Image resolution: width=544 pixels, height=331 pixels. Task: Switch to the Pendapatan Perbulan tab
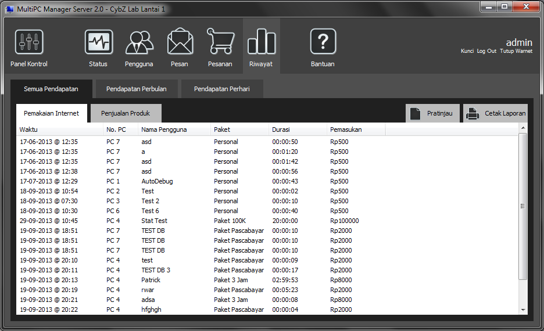(x=136, y=89)
